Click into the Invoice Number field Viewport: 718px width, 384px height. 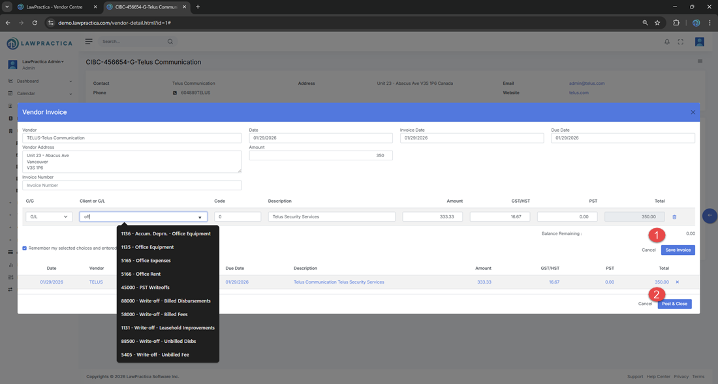132,186
